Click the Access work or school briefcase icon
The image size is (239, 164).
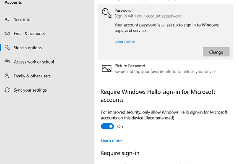[7, 61]
